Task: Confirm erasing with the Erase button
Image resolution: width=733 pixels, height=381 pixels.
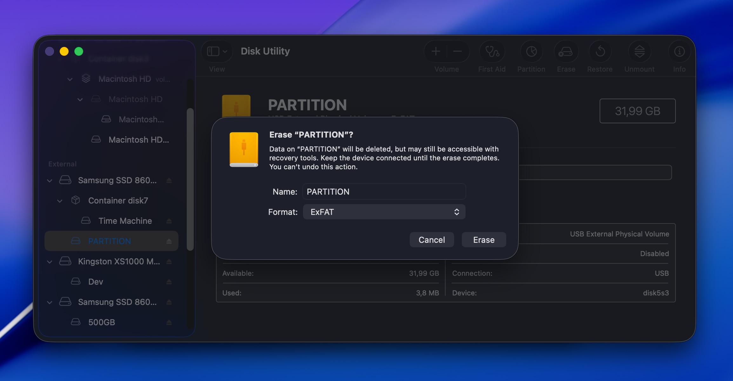Action: tap(483, 240)
